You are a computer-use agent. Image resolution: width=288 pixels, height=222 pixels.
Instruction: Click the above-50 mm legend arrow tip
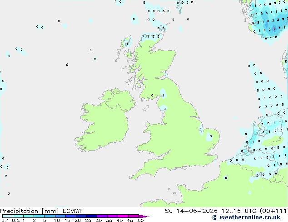click(144, 216)
